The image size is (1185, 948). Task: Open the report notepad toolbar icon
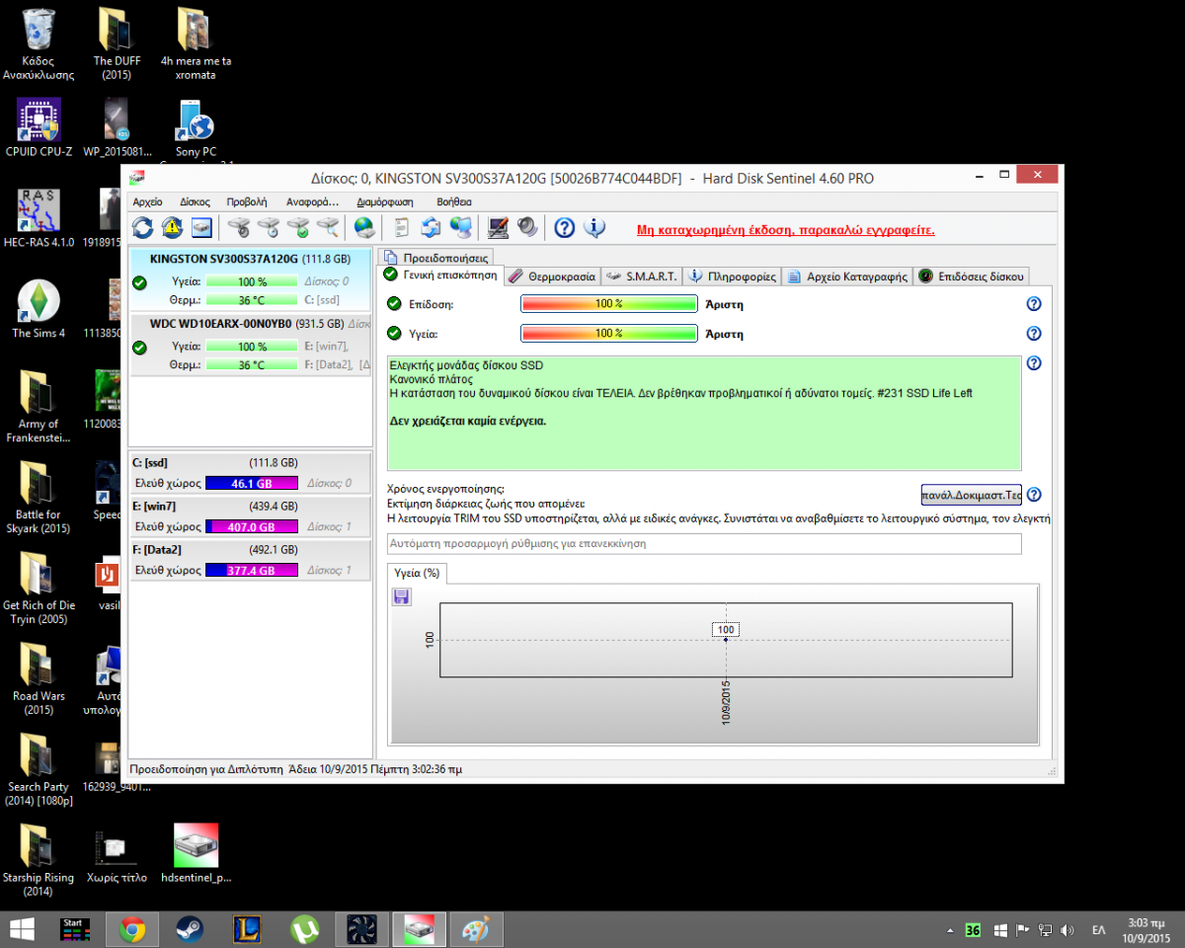[401, 228]
